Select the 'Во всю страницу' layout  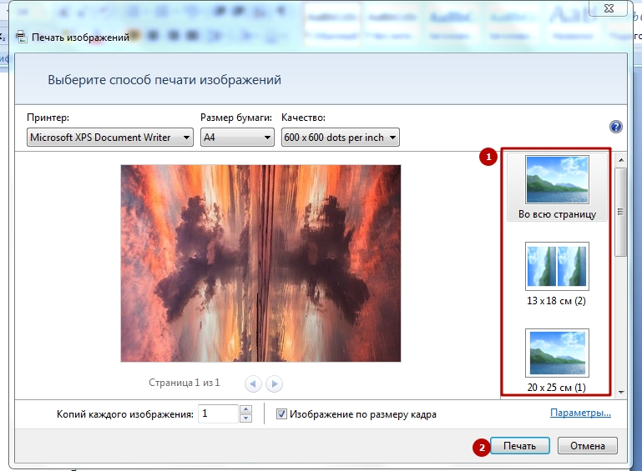point(557,188)
